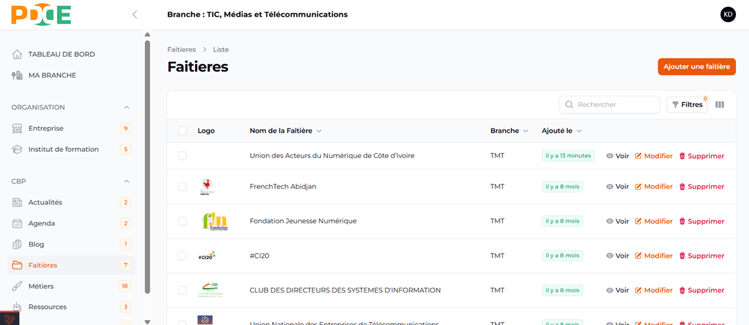Click the magnifier icon in the search box
Viewport: 749px width, 325px height.
click(569, 104)
